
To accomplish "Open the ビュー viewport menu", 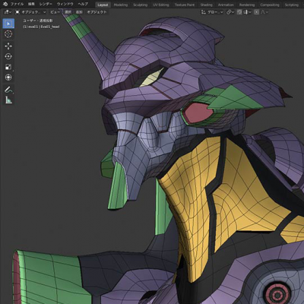I will (55, 12).
